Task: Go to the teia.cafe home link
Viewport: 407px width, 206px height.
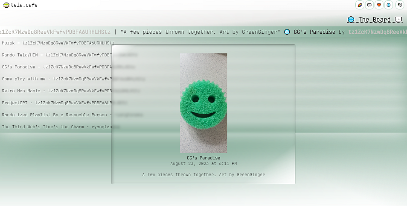Action: [20, 5]
